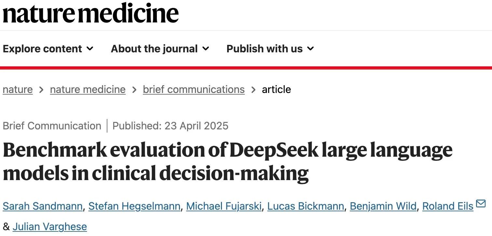Select author Julian Varghese's link
492x236 pixels.
tap(50, 227)
